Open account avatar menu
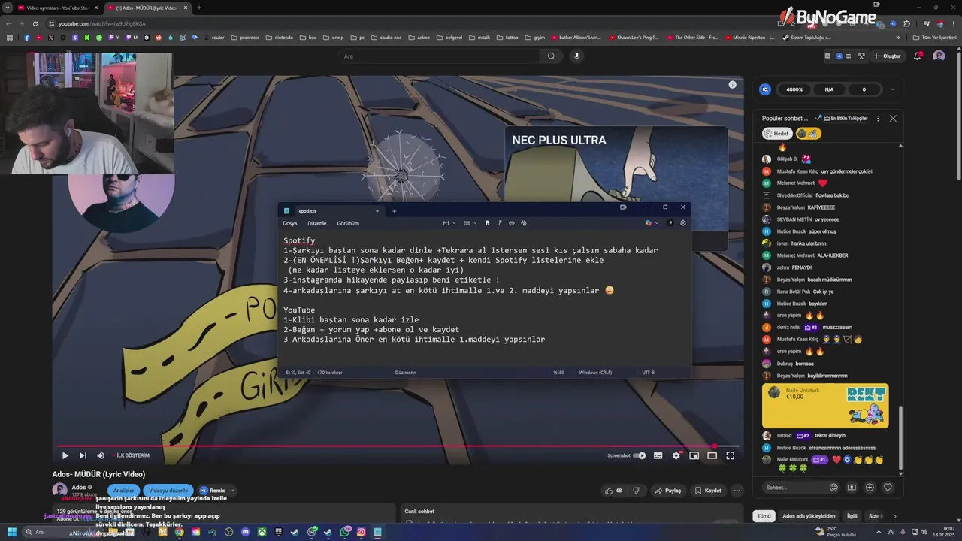 click(x=939, y=56)
